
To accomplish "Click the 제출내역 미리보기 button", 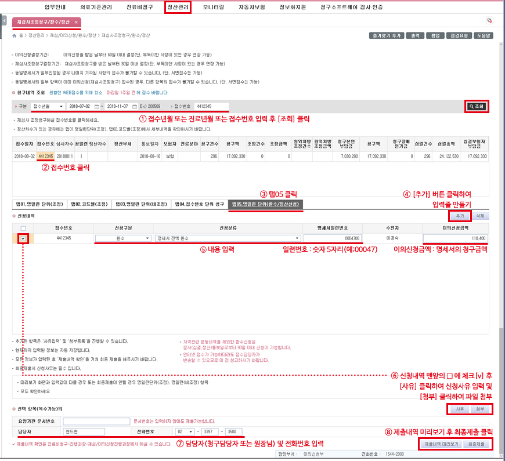I will pyautogui.click(x=440, y=444).
